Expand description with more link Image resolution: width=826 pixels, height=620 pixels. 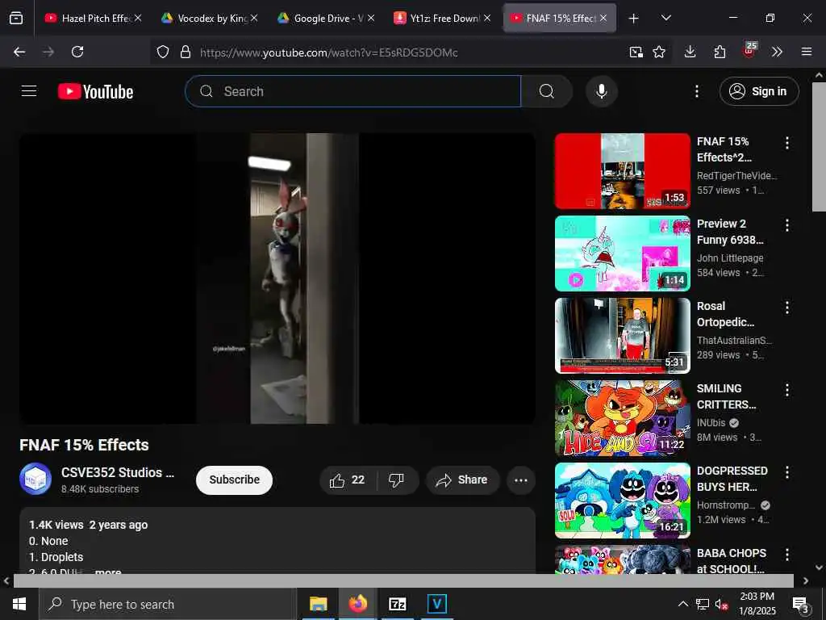[108, 572]
